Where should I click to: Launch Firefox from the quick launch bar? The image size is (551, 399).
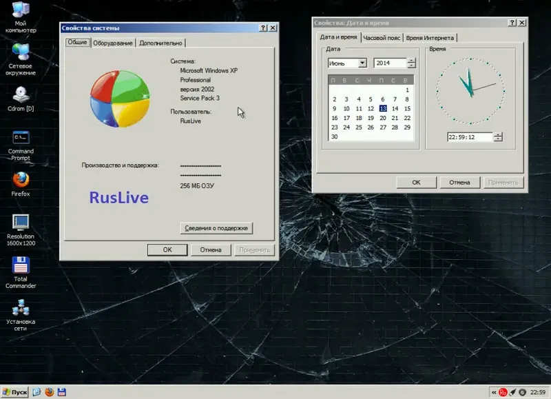click(49, 392)
